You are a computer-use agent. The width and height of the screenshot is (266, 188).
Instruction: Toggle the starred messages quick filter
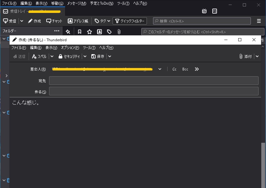coord(89,32)
